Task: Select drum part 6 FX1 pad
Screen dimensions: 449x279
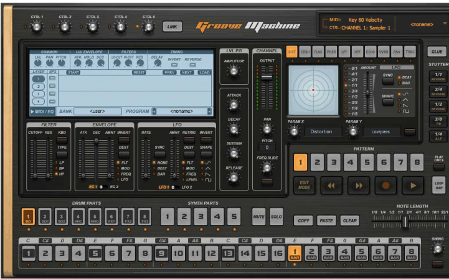Action: click(111, 217)
